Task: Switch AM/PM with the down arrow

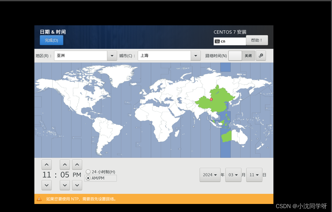Action: point(77,185)
